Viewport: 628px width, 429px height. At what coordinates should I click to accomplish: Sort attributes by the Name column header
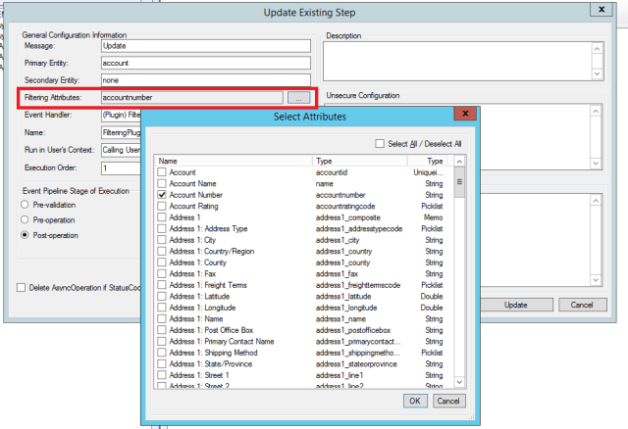point(234,161)
